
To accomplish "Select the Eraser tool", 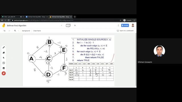I will (x=4, y=53).
